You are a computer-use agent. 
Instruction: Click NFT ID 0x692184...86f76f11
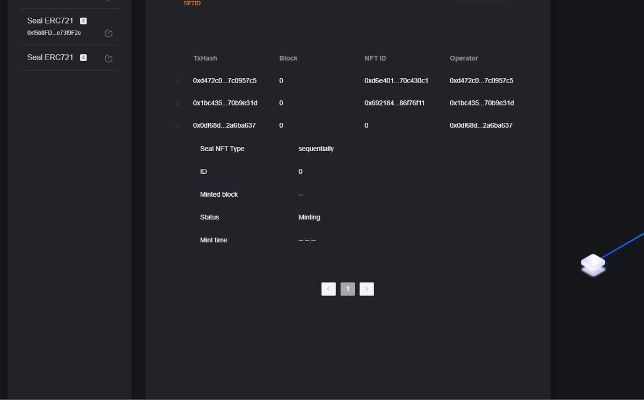(x=394, y=103)
